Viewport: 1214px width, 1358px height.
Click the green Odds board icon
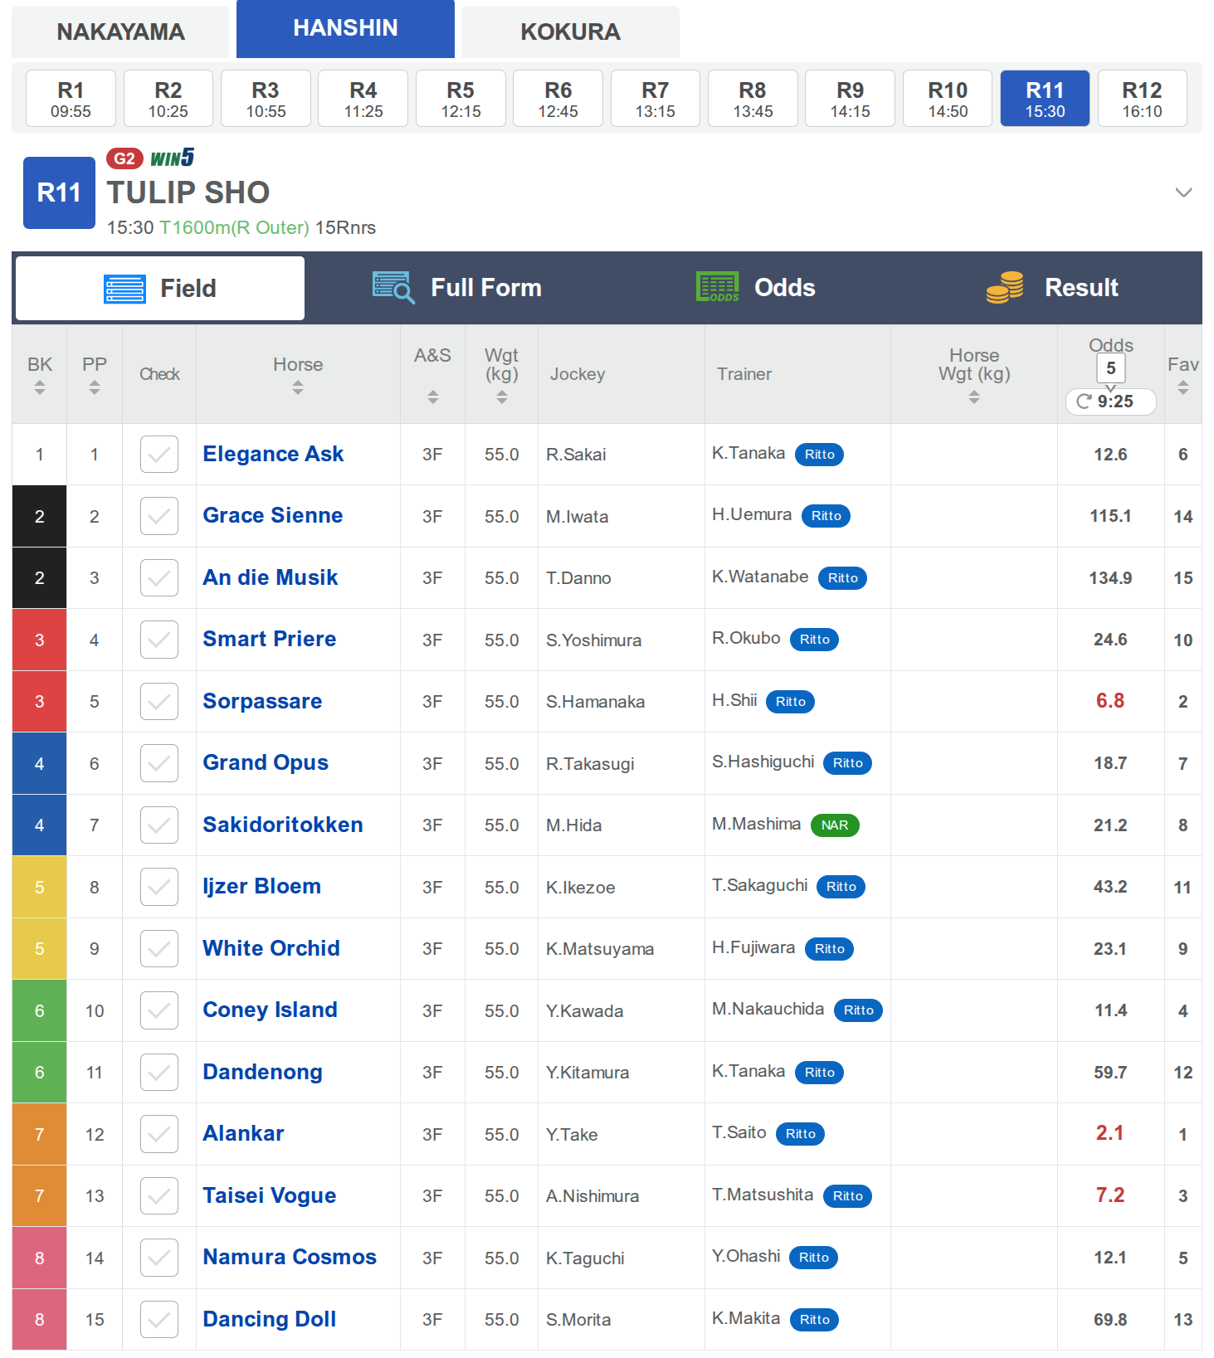pos(718,287)
